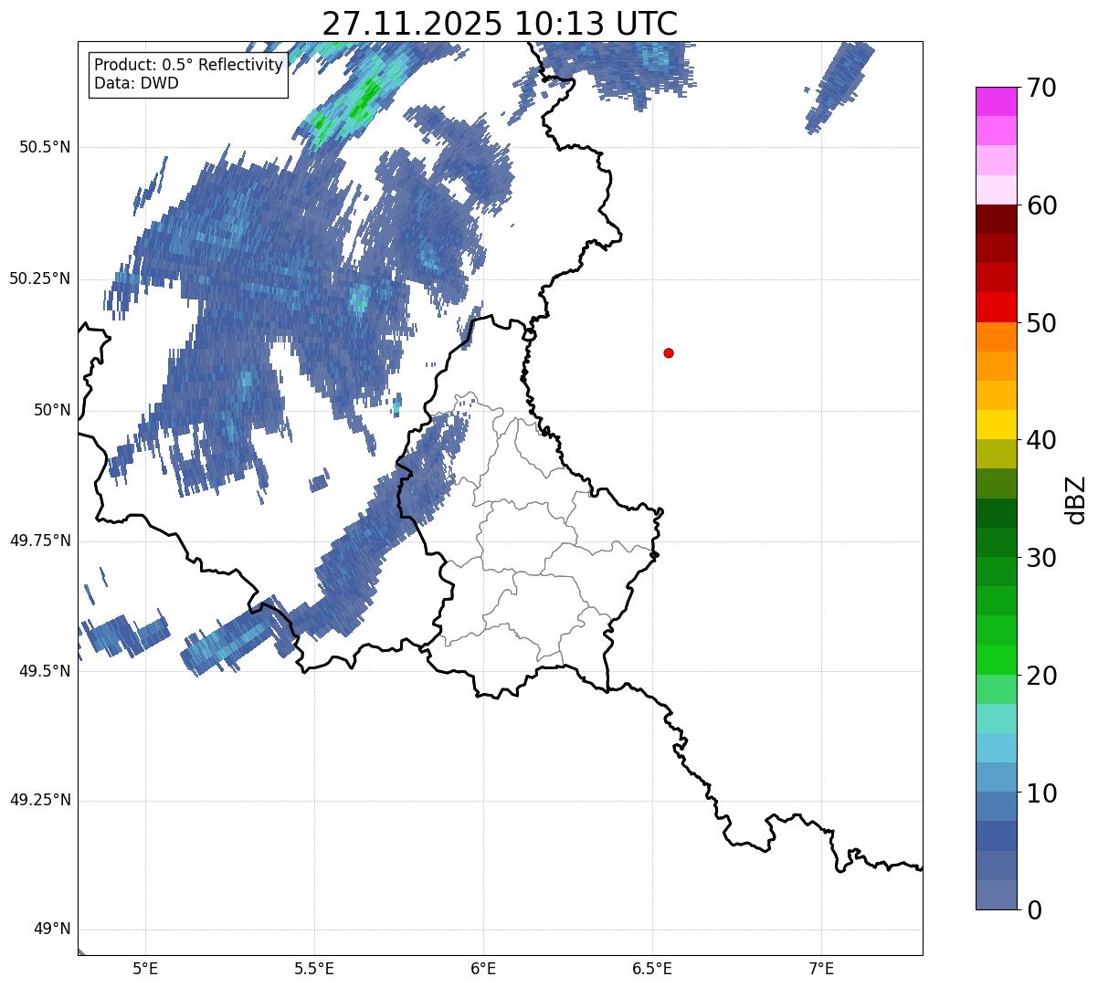Screen dimensions: 1098x987
Task: Click the colorbar tick label 10
Action: 1041,793
